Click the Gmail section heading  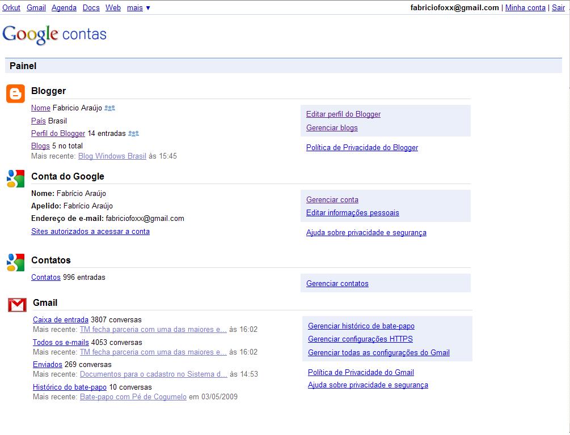point(45,303)
